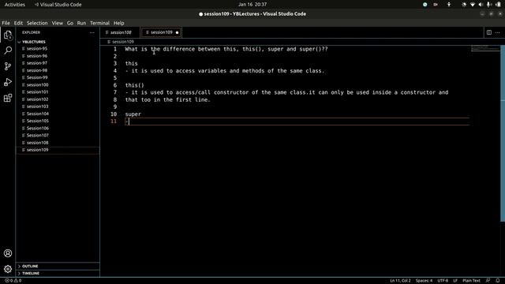Change the UTF-8 encoding status item
This screenshot has height=284, width=505.
coord(443,281)
